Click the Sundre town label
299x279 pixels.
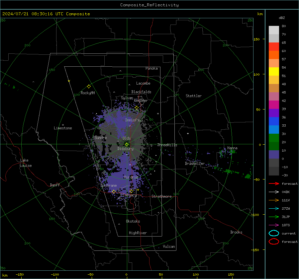pos(101,137)
